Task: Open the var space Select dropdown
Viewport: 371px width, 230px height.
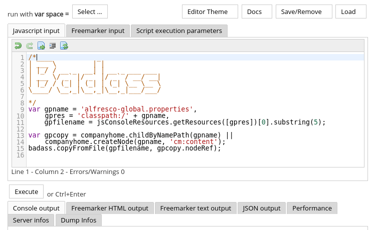Action: [x=90, y=11]
